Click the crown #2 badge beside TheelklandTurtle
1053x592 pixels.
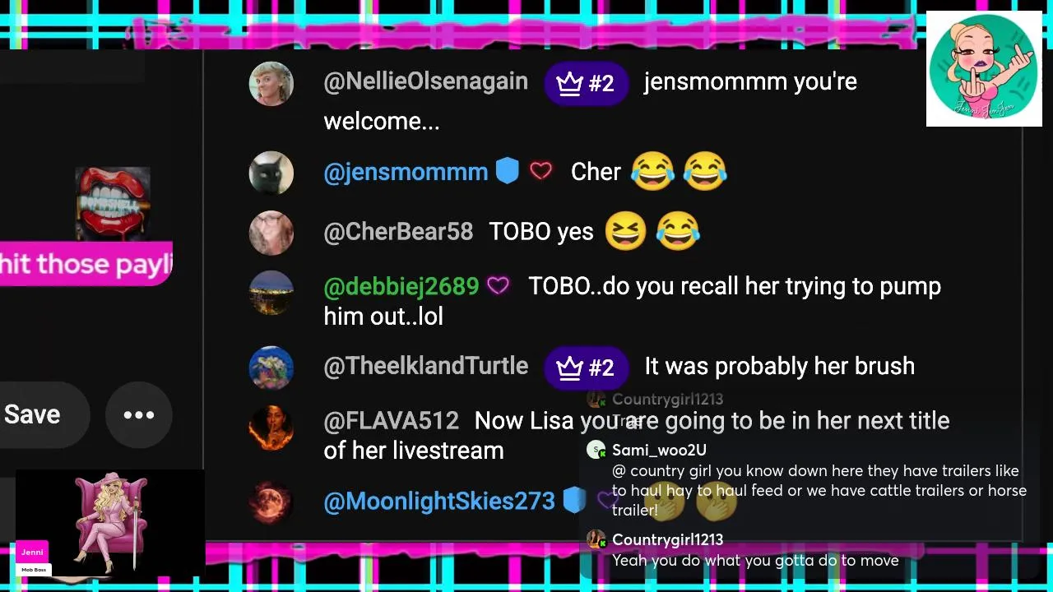pos(586,367)
